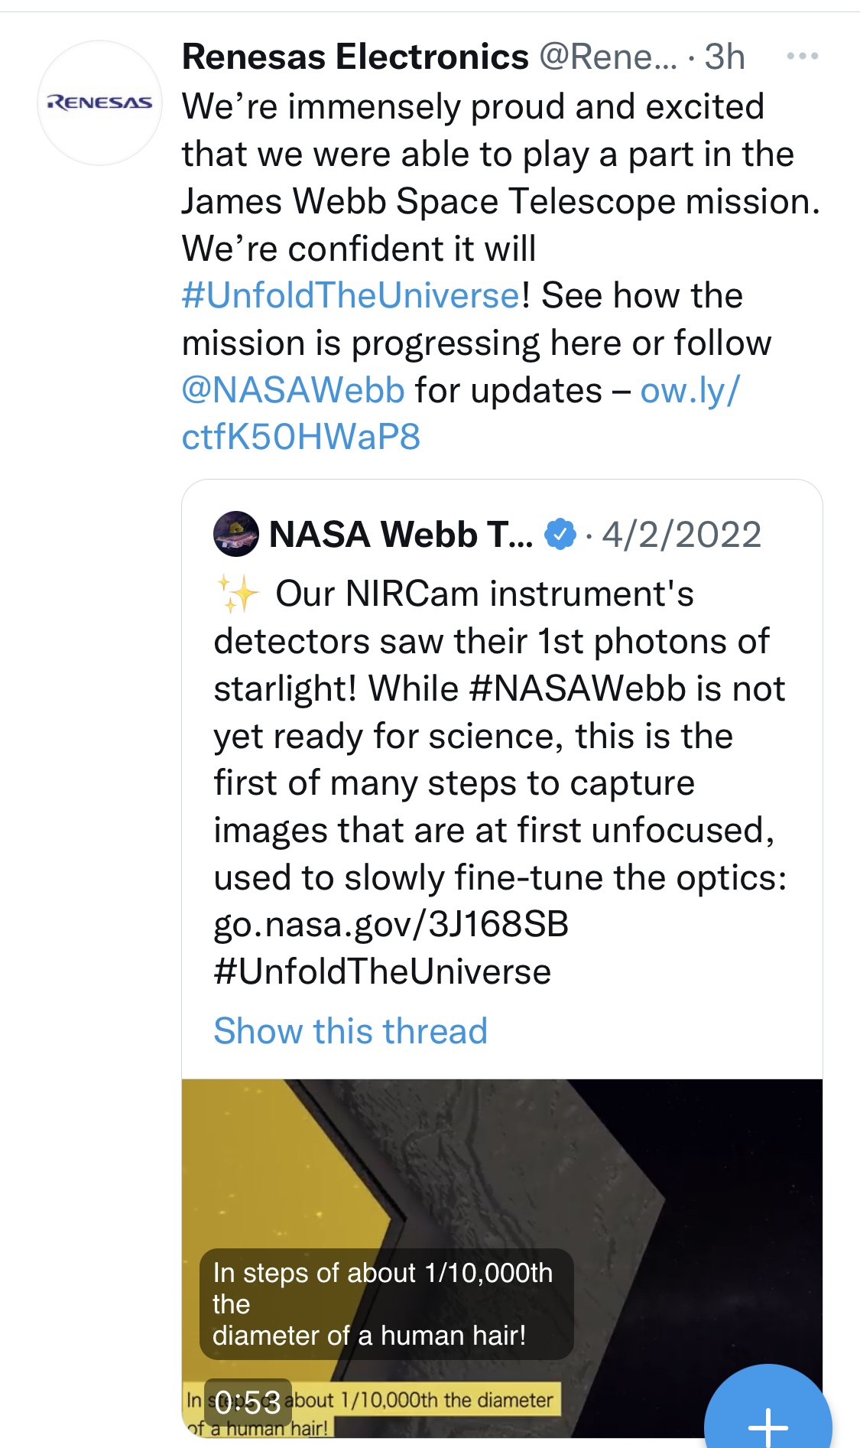Viewport: 860px width, 1448px height.
Task: Open the three-dot tweet options menu
Action: coord(802,57)
